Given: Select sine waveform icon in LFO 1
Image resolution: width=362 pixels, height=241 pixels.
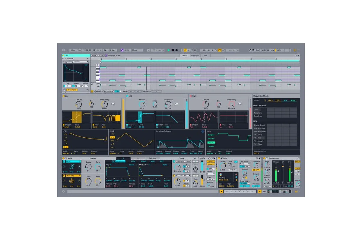Looking at the screenshot, I should (65, 134).
